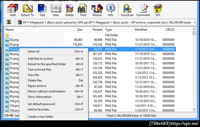This screenshot has height=127, width=200.
Task: Select the 20.png file name
Action: (x=14, y=40)
